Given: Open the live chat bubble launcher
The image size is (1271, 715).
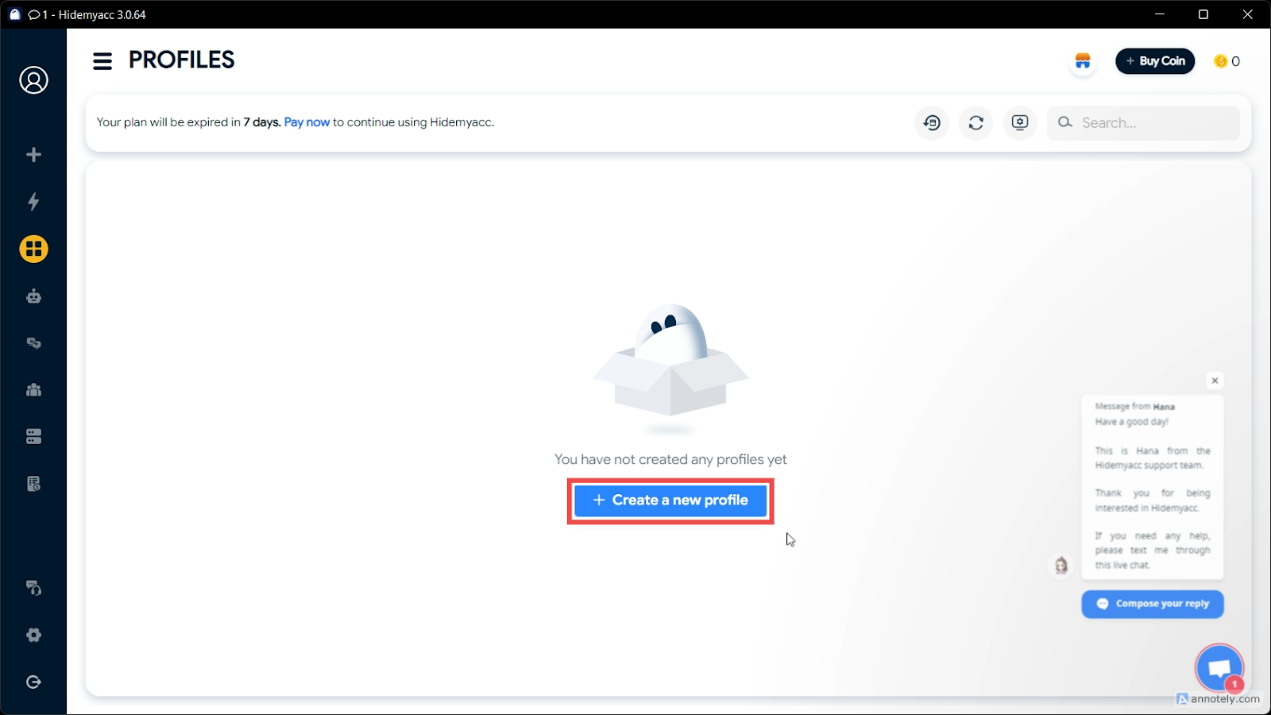Looking at the screenshot, I should tap(1219, 668).
